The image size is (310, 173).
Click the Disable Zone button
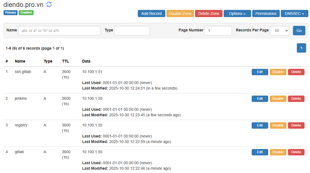[180, 13]
